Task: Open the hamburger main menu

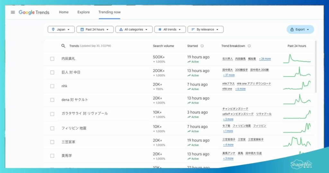Action: point(13,12)
